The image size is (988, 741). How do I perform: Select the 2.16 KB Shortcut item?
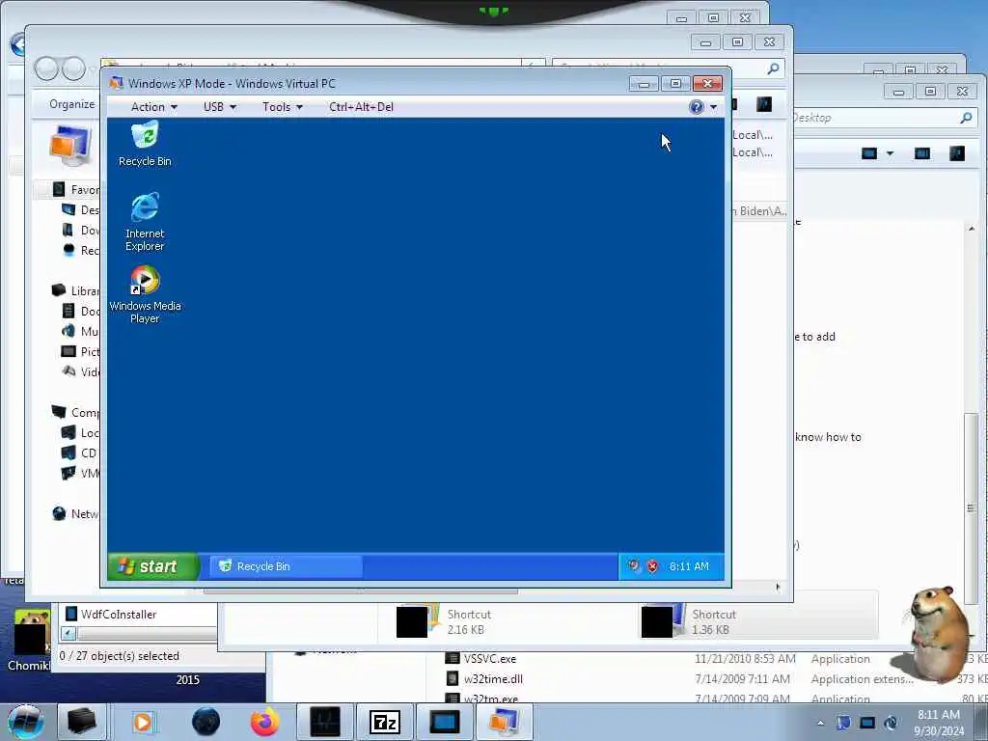[444, 621]
